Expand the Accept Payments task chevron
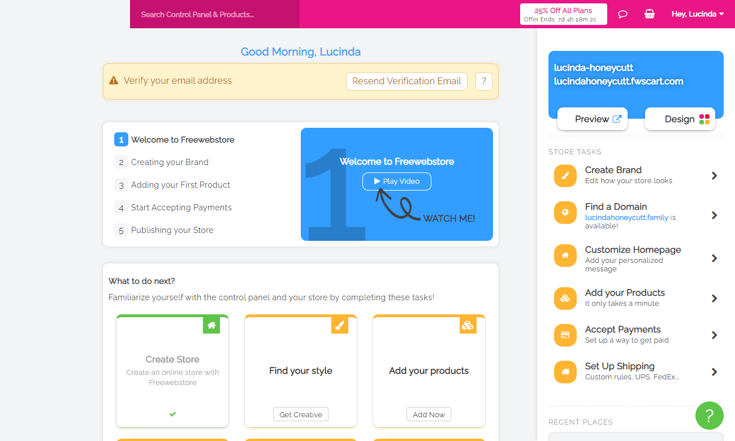The height and width of the screenshot is (441, 735). pyautogui.click(x=715, y=335)
